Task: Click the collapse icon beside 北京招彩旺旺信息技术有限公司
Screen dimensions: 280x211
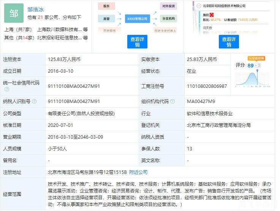Action: [x=199, y=6]
